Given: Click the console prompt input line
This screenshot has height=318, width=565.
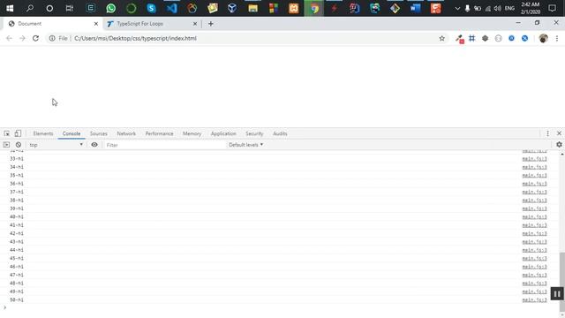Looking at the screenshot, I should point(281,307).
